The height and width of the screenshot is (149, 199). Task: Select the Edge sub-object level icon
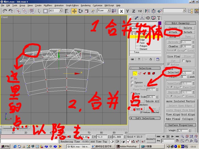140,73
